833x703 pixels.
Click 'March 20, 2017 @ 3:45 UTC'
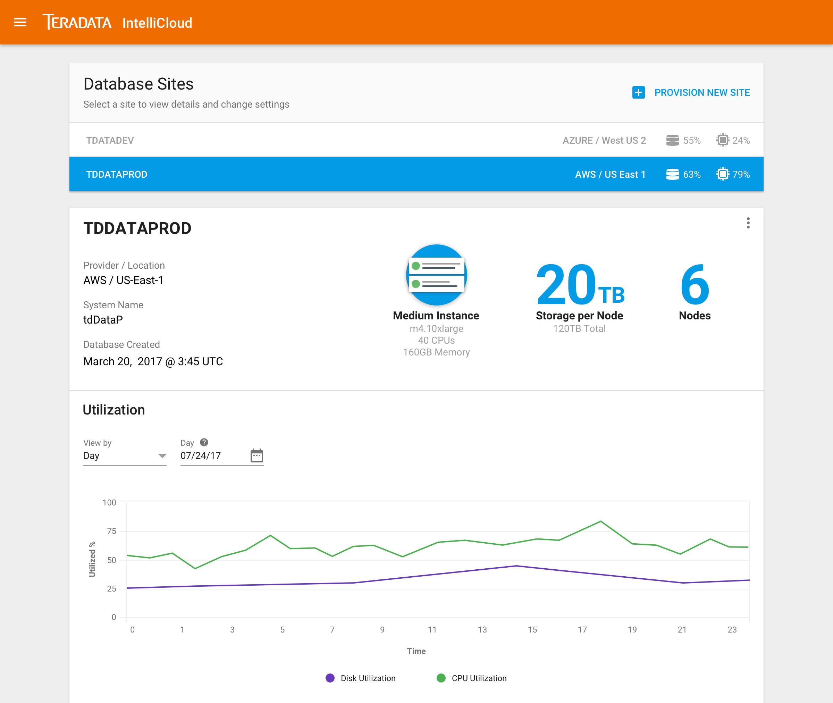pyautogui.click(x=153, y=361)
